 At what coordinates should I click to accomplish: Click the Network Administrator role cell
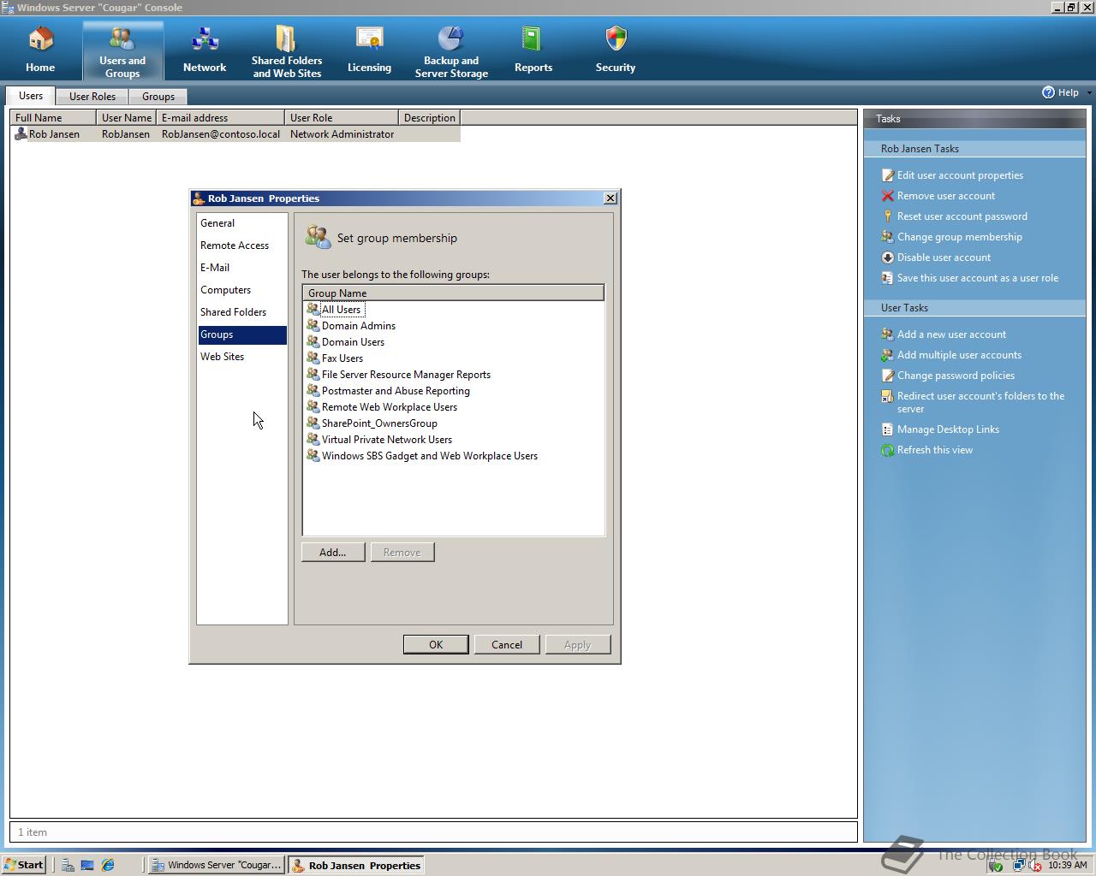pos(342,134)
